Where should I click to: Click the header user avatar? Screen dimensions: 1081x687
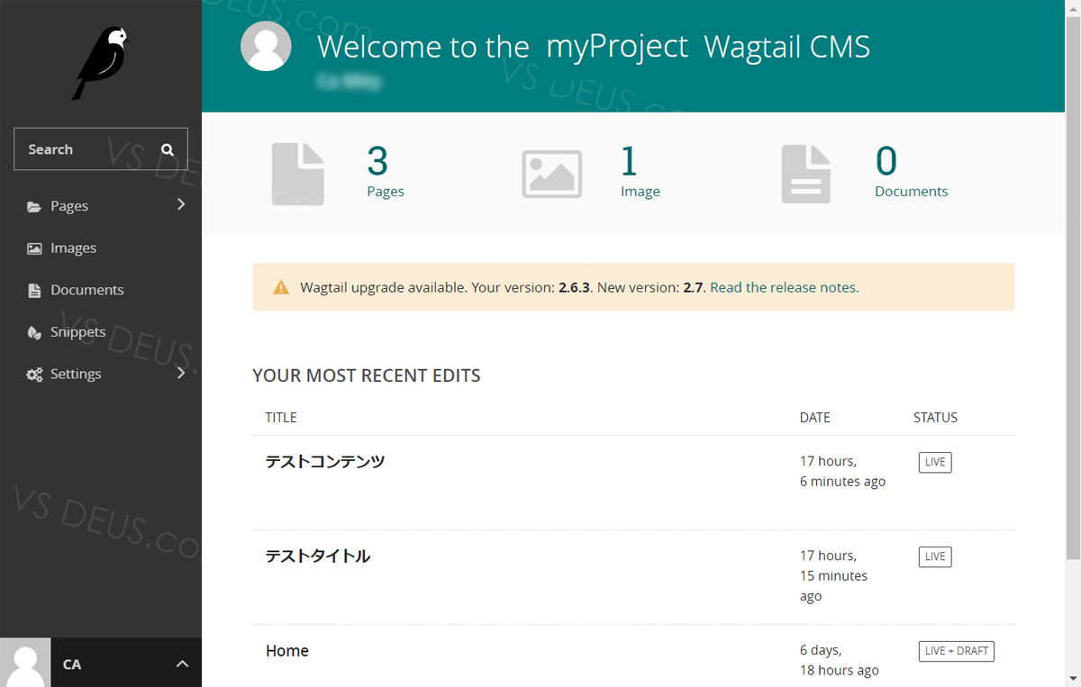(266, 46)
